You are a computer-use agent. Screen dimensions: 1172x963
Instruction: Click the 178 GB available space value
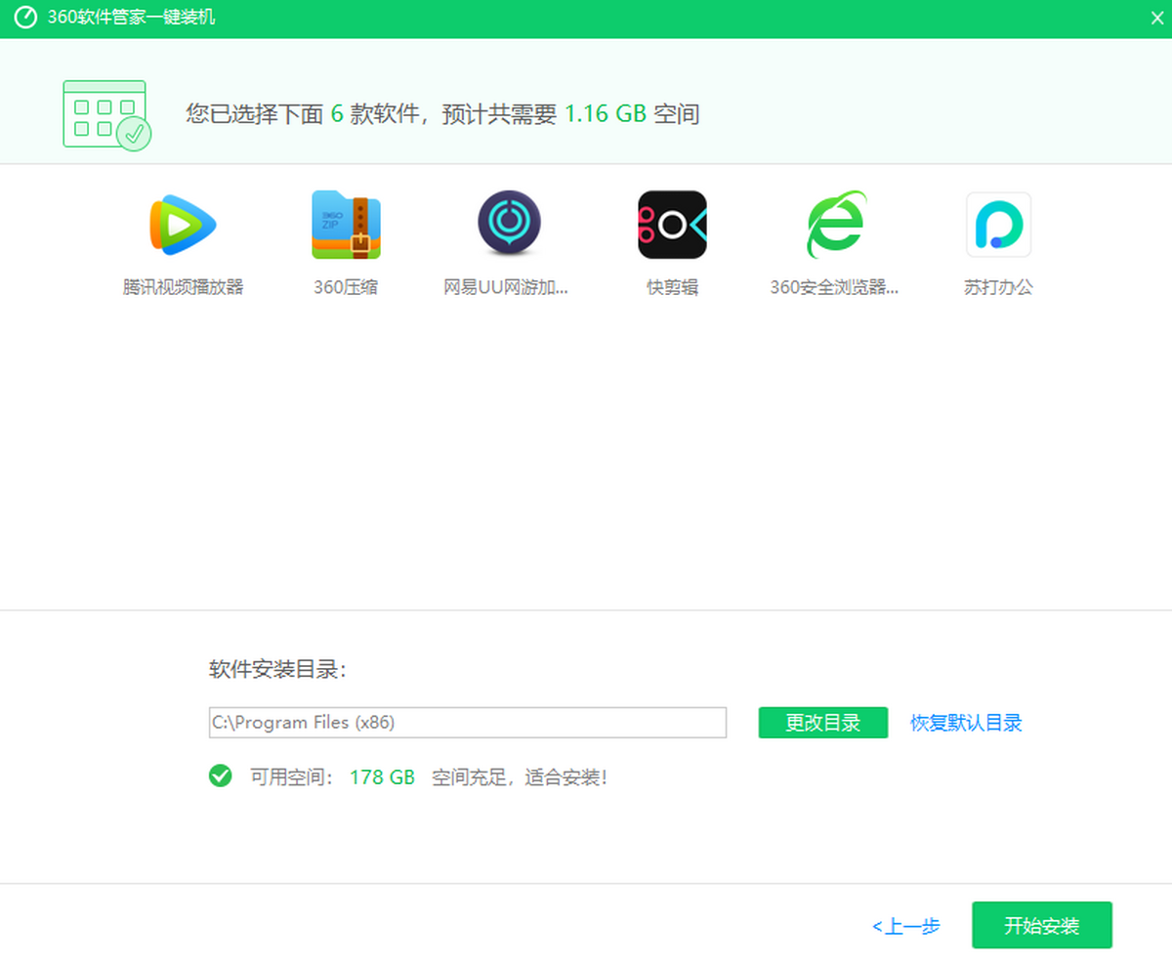click(382, 777)
